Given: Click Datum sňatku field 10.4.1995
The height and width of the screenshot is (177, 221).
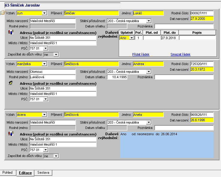Looking at the screenshot, I should pyautogui.click(x=117, y=77).
